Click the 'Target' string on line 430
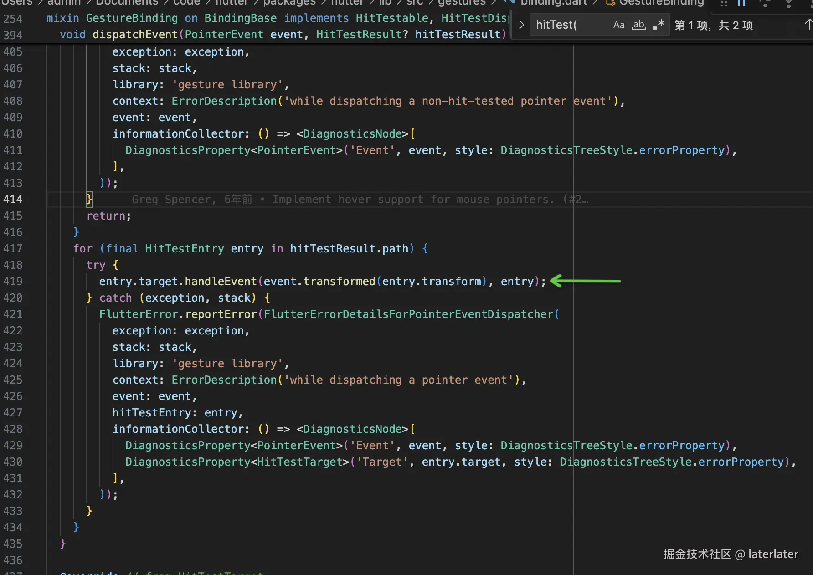The width and height of the screenshot is (813, 575). [382, 462]
